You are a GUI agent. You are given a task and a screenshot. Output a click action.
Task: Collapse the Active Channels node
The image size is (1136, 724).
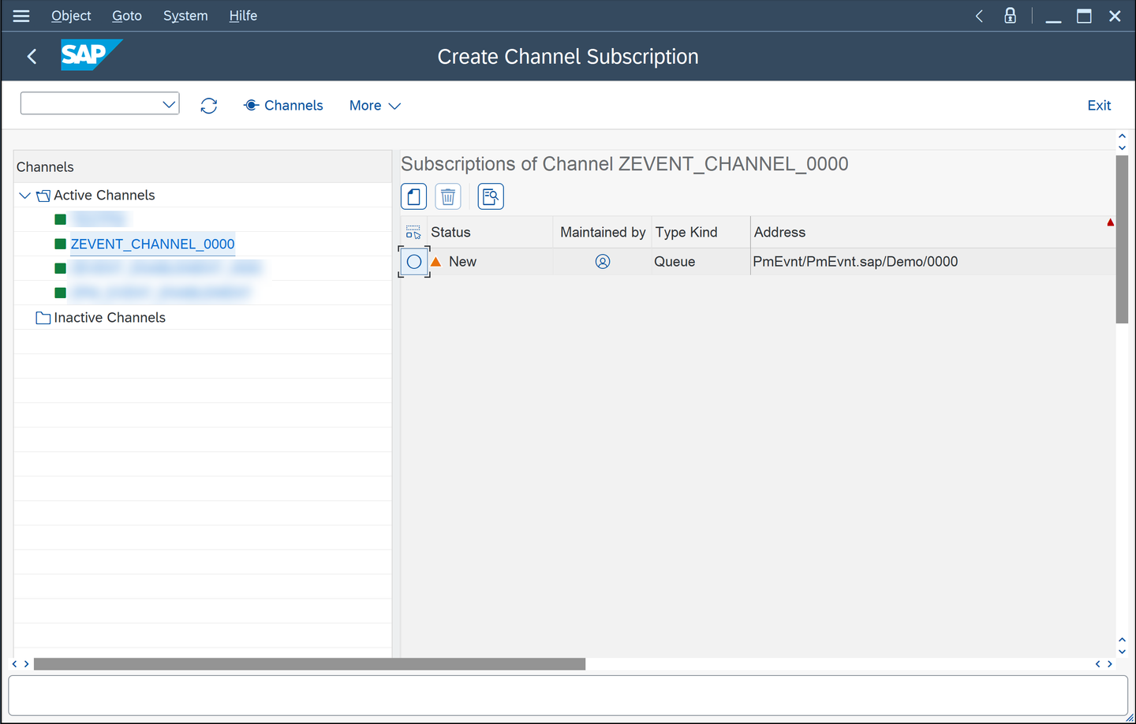[25, 196]
